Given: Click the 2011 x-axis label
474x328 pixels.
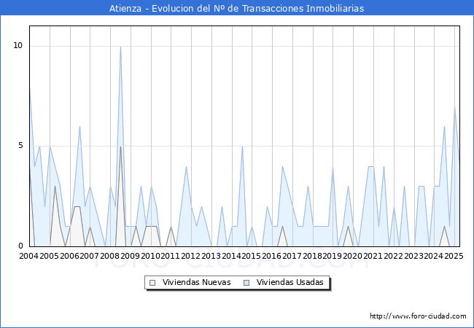Looking at the screenshot, I should tap(171, 256).
